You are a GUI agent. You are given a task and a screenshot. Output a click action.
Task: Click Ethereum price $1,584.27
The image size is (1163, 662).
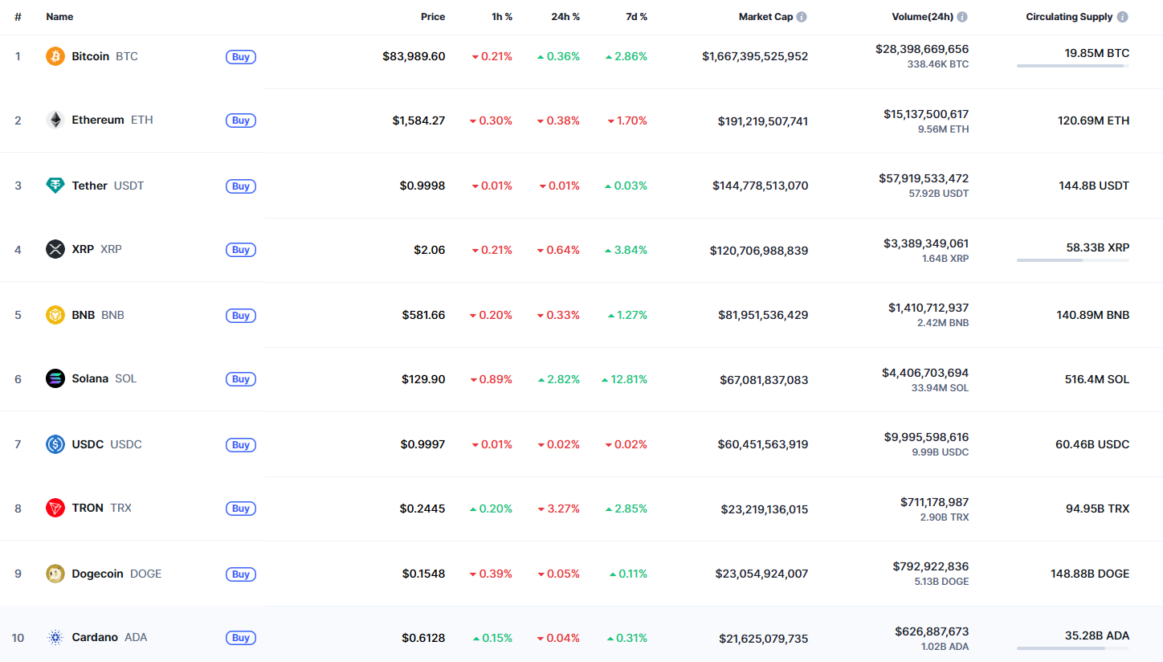pos(418,121)
